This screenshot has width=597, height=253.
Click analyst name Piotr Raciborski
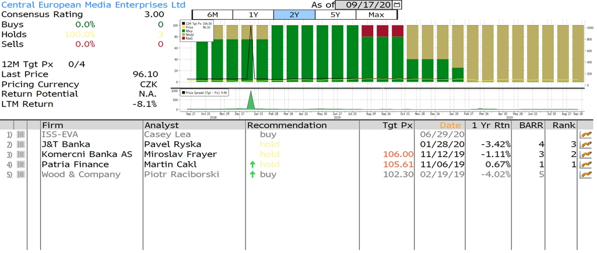tap(182, 174)
